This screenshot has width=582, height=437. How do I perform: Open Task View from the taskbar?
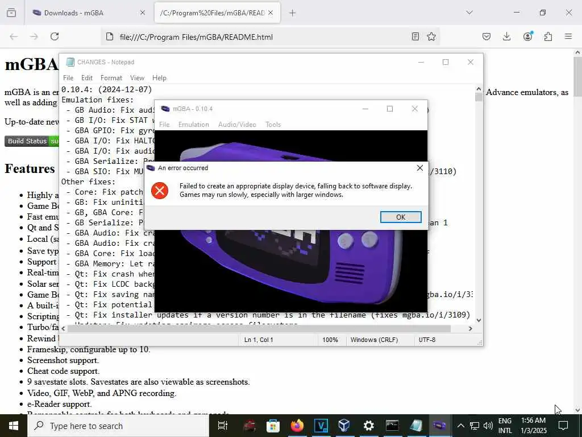(222, 426)
